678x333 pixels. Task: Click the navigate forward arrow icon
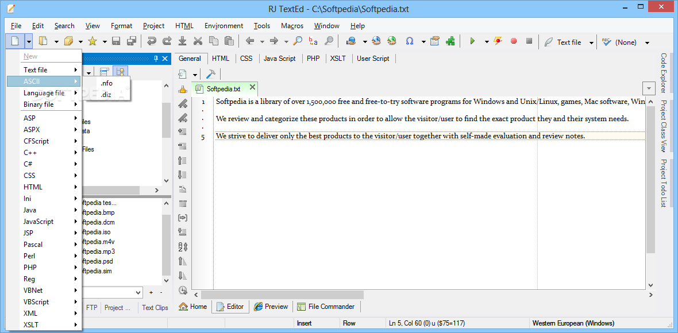[x=273, y=41]
